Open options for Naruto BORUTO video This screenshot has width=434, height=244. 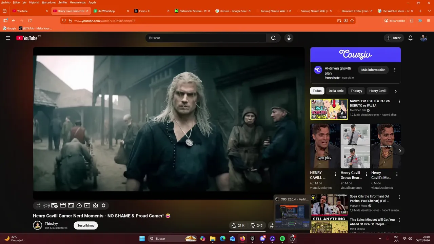(399, 101)
